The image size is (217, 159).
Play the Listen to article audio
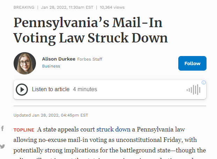pyautogui.click(x=22, y=89)
